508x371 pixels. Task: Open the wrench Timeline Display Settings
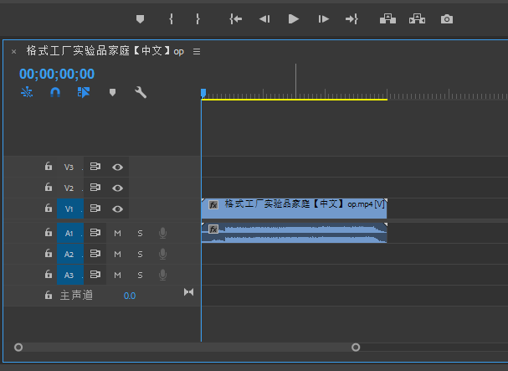pyautogui.click(x=141, y=92)
